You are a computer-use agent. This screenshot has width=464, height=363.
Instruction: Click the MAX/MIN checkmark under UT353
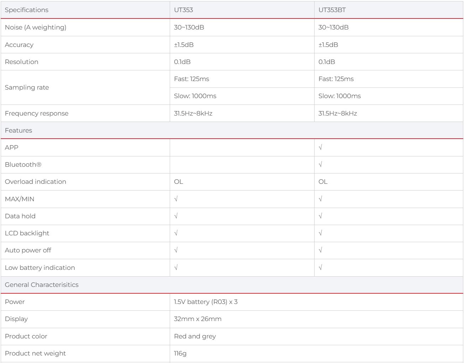click(x=176, y=199)
